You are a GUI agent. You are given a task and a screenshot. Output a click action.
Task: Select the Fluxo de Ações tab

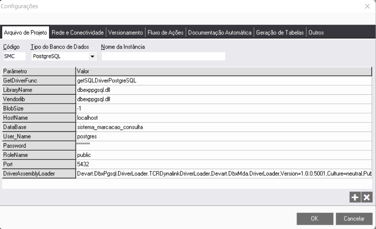point(165,32)
